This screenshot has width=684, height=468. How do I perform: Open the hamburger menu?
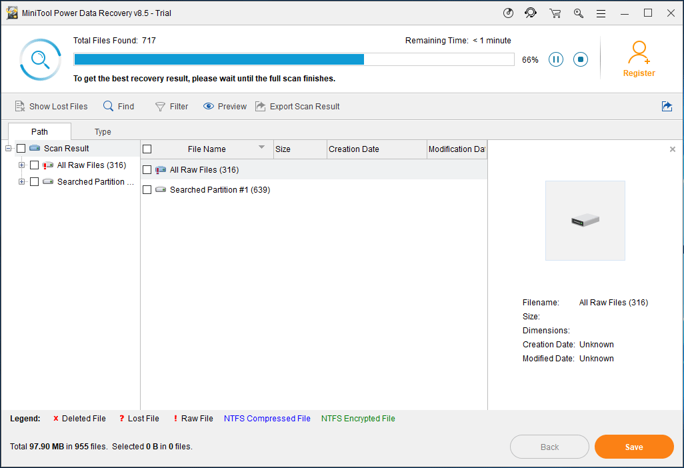tap(601, 13)
